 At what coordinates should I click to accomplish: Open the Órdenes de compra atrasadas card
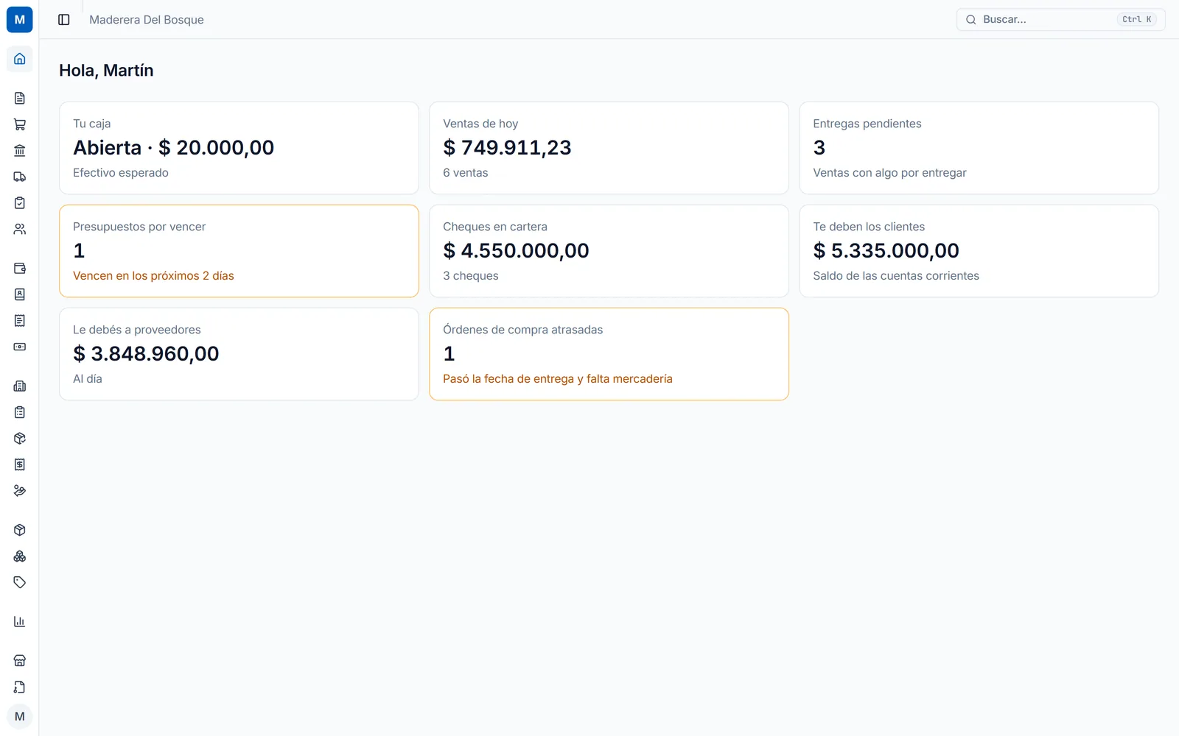click(x=609, y=354)
